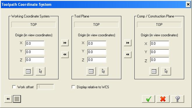This screenshot has height=108, width=192.
Task: Click the select-origin cursor icon in Comp / Construction Plane
Action: 166,71
